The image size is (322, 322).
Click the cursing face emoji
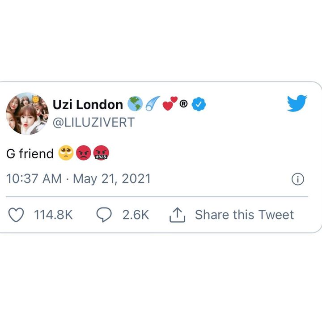tap(101, 154)
